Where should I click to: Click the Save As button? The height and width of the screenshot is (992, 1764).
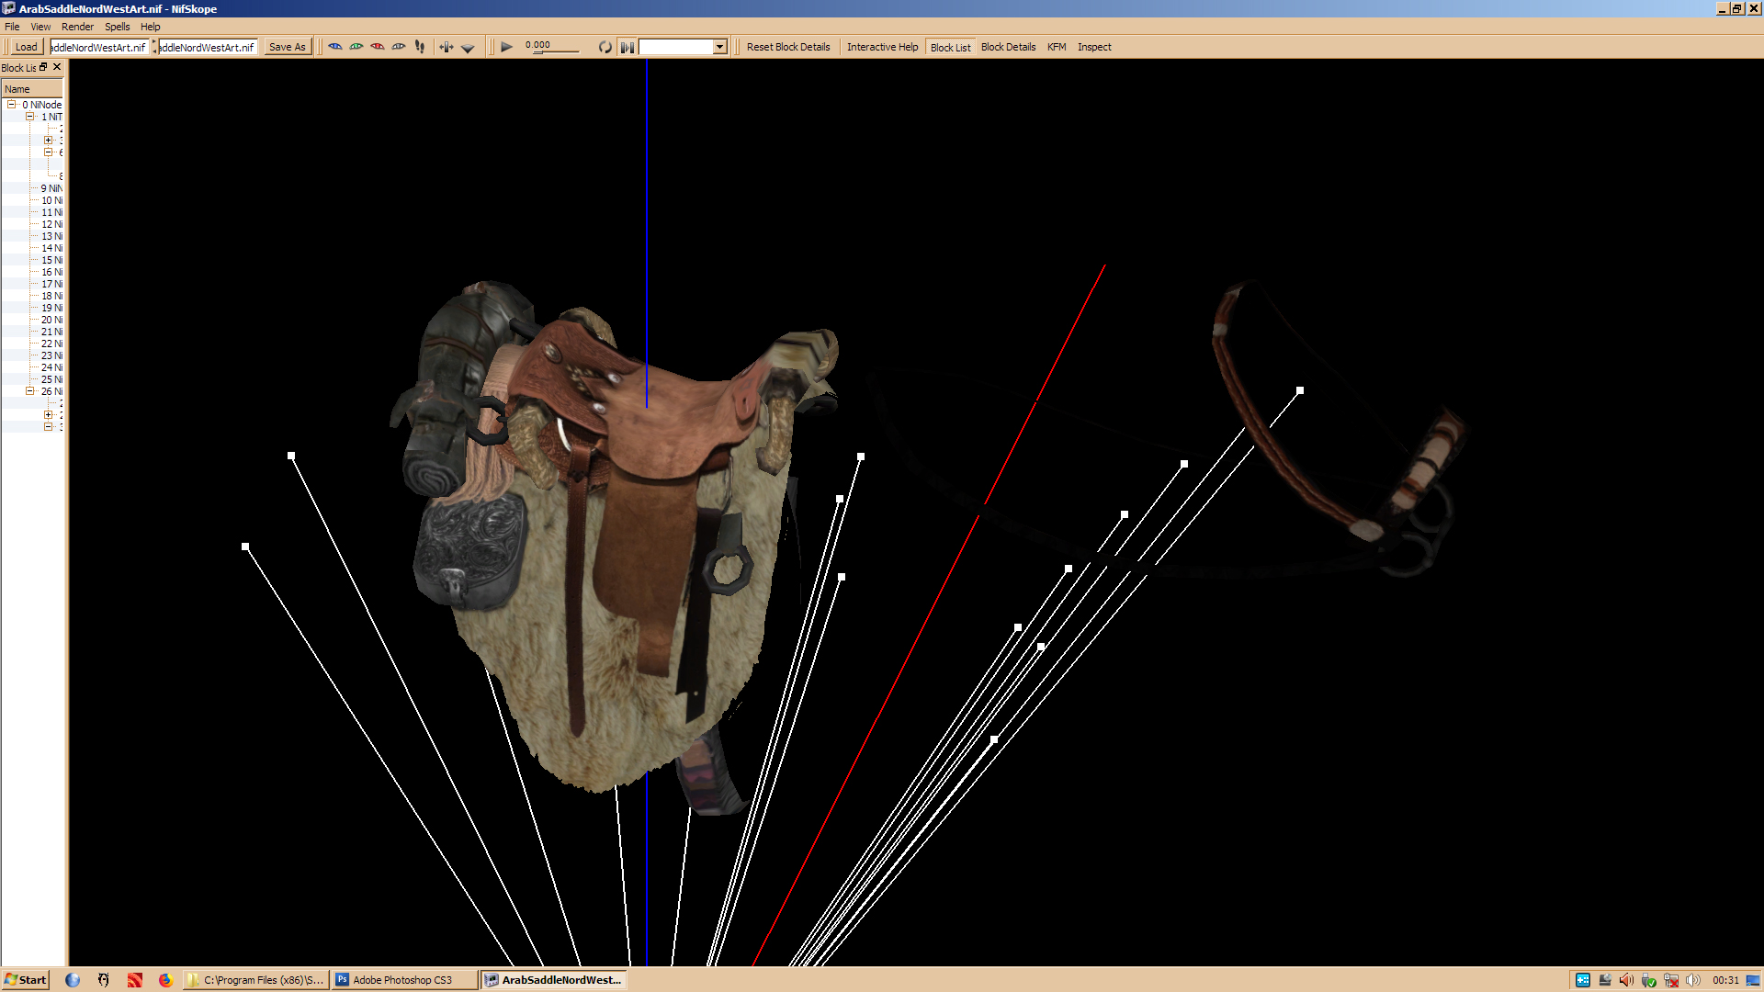click(x=288, y=47)
